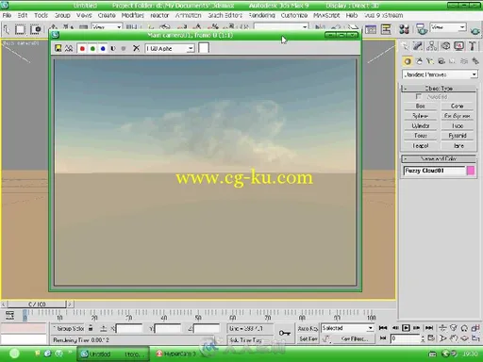The height and width of the screenshot is (362, 483).
Task: Select the Utilities hammer tab
Action: pyautogui.click(x=473, y=46)
